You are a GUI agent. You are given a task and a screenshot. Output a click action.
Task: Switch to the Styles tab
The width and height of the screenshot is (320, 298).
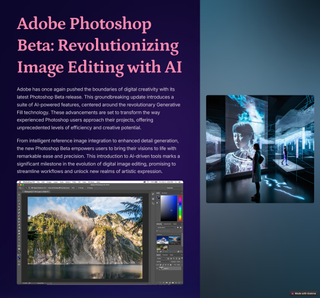point(175,224)
